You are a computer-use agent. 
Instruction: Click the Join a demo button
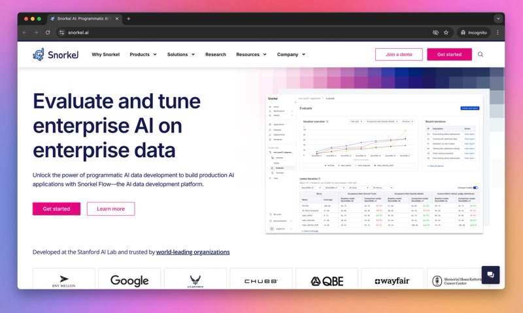tap(399, 54)
